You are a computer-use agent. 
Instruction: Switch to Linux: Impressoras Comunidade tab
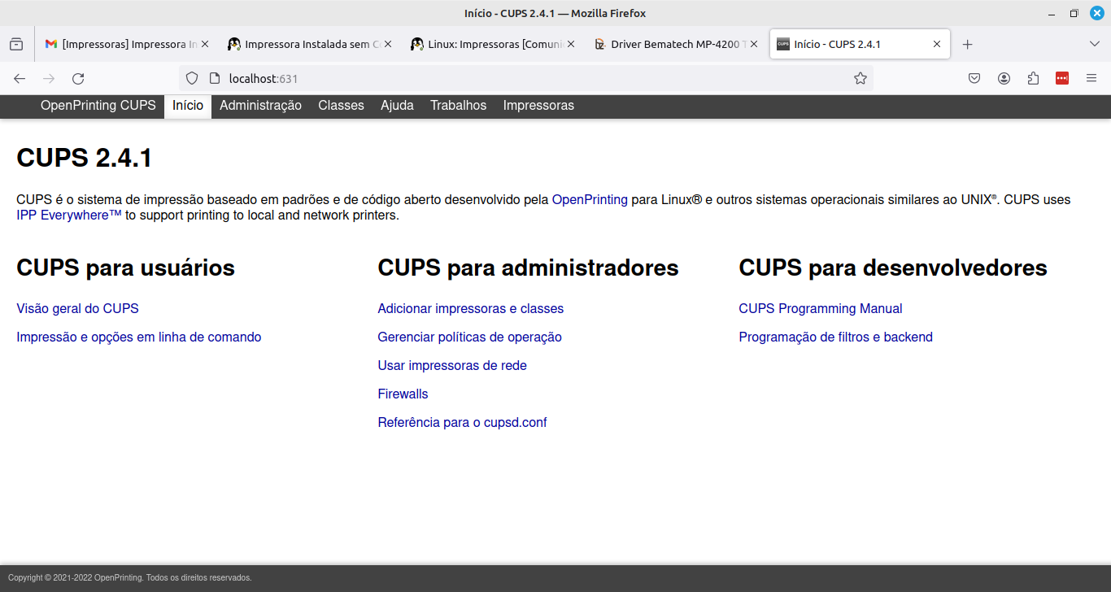494,45
